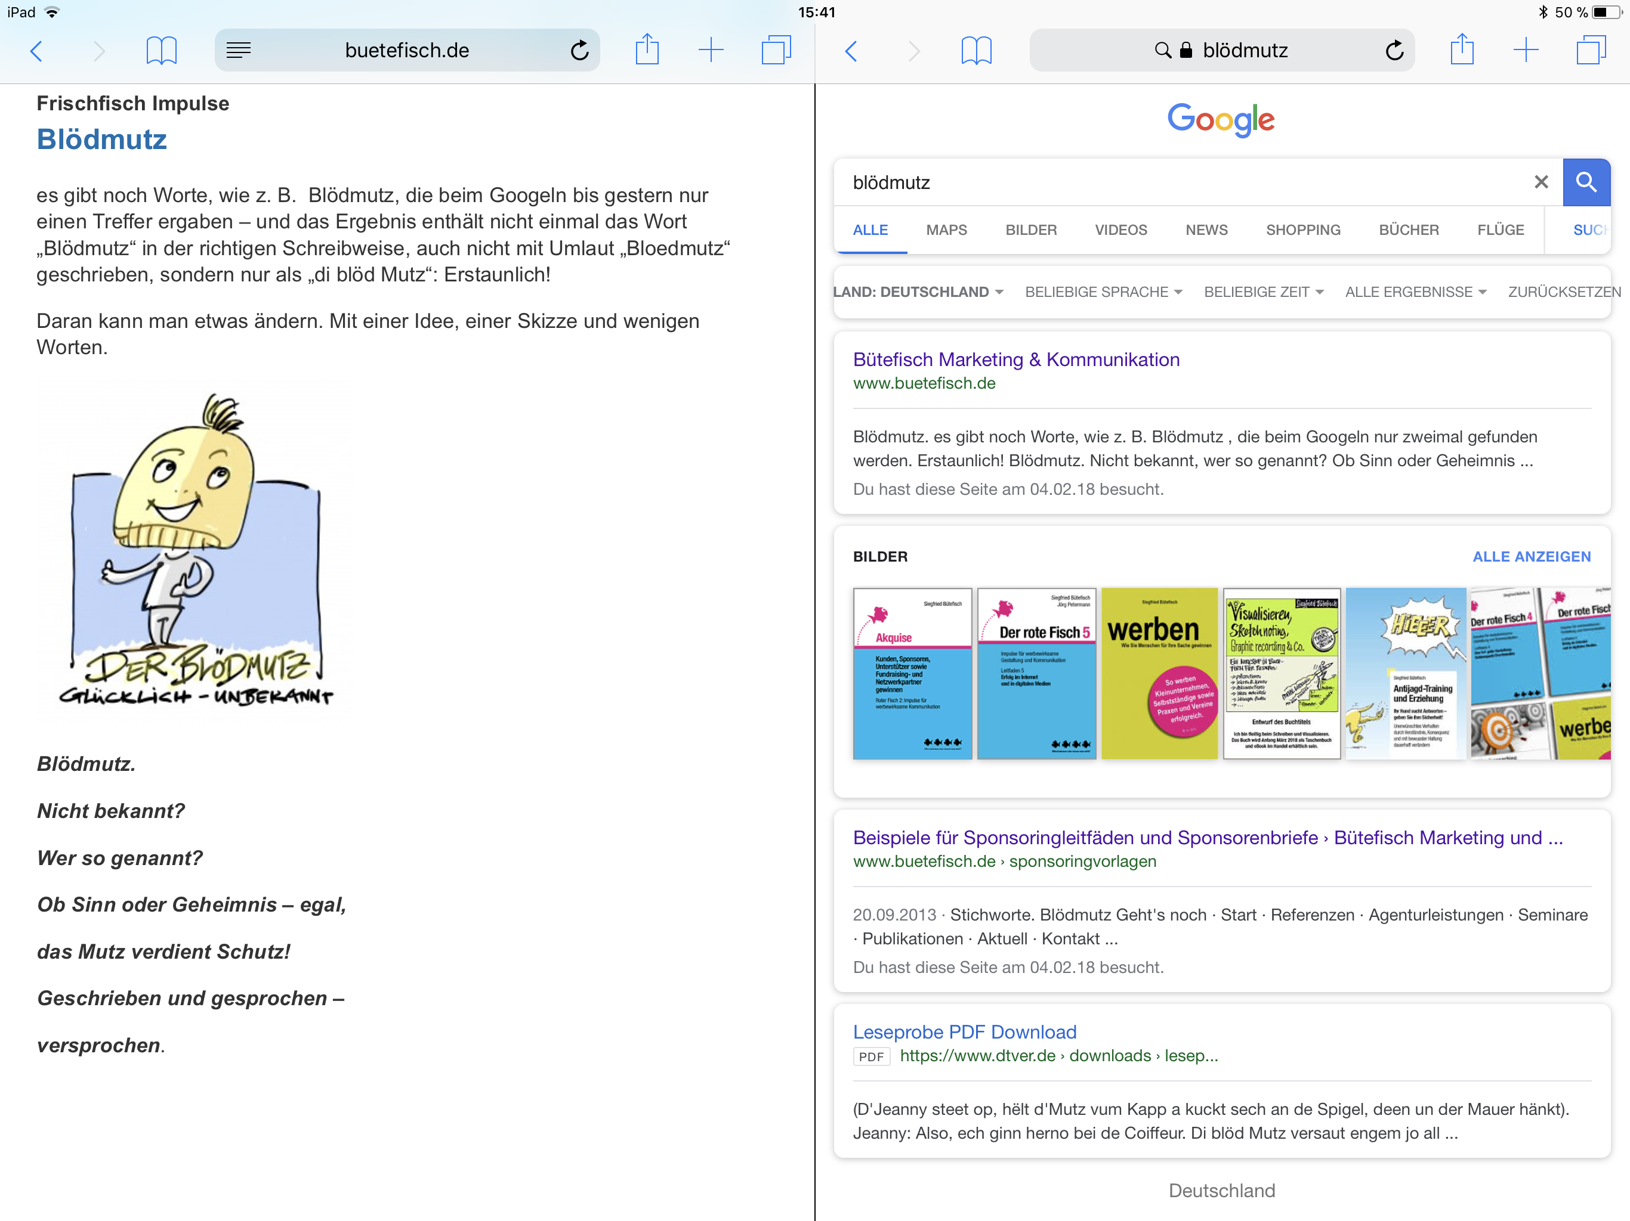Open Beispiele für Sponsoringleitfäden result
The image size is (1630, 1221).
1208,837
